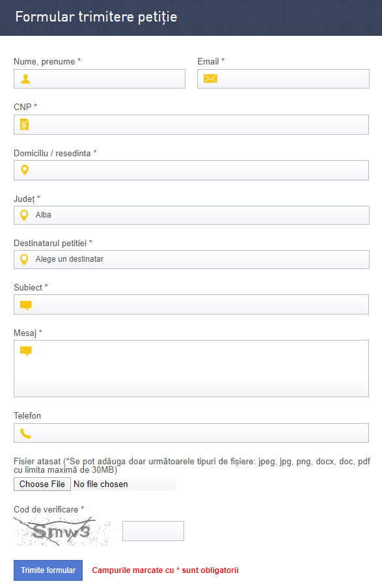
Task: Focus the CNP input field
Action: (x=191, y=124)
